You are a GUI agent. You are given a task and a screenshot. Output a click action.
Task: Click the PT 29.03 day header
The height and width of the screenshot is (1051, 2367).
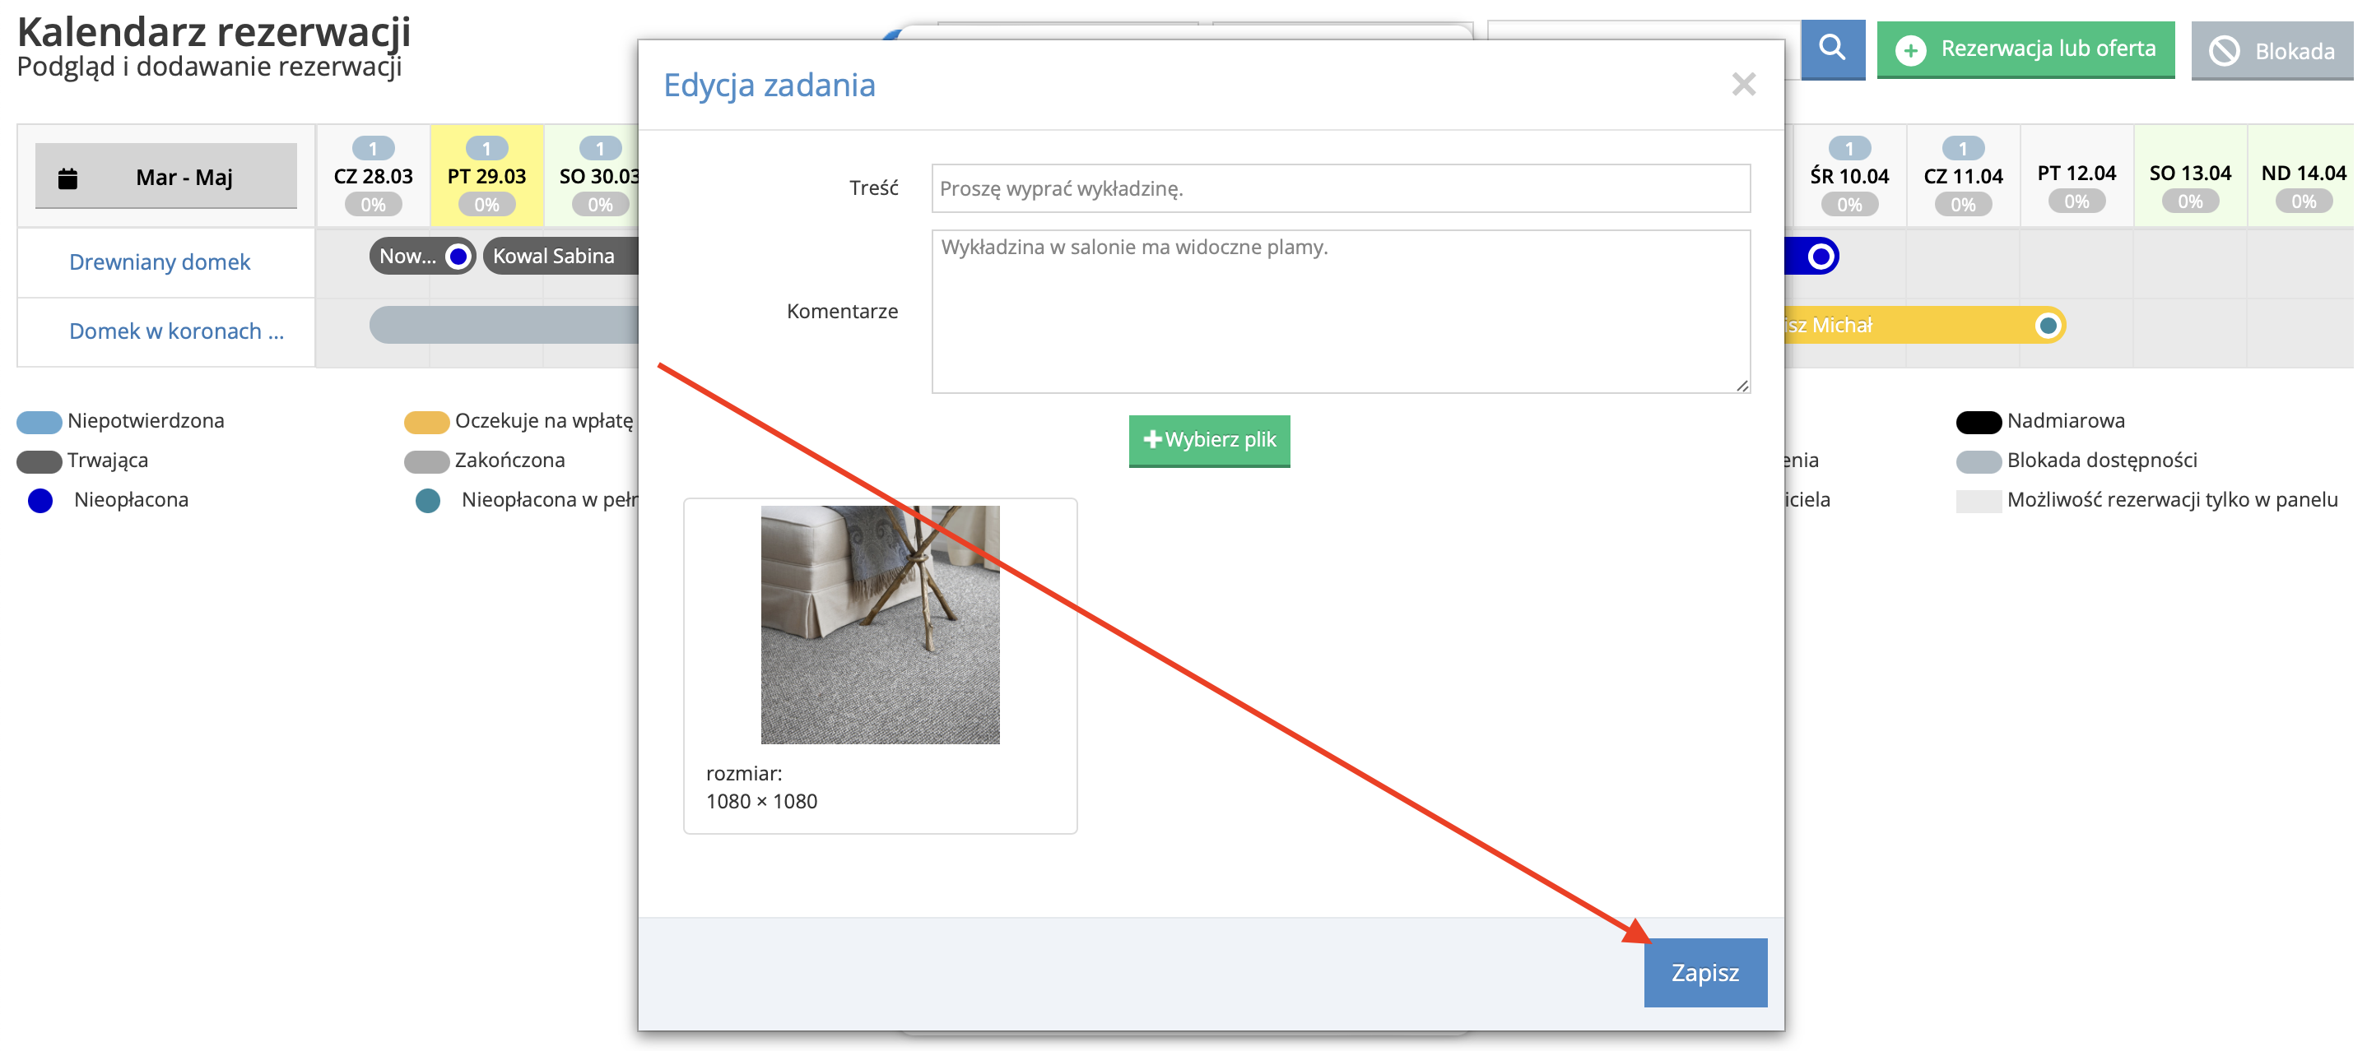(x=487, y=176)
